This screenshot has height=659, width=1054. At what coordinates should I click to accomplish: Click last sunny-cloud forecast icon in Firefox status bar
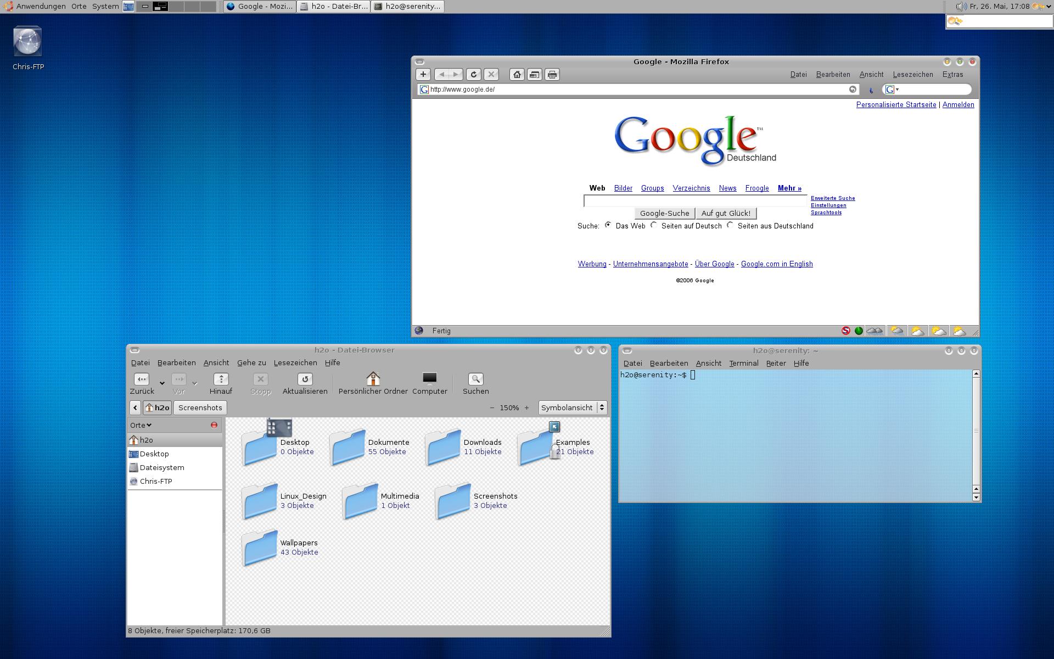[x=959, y=331]
